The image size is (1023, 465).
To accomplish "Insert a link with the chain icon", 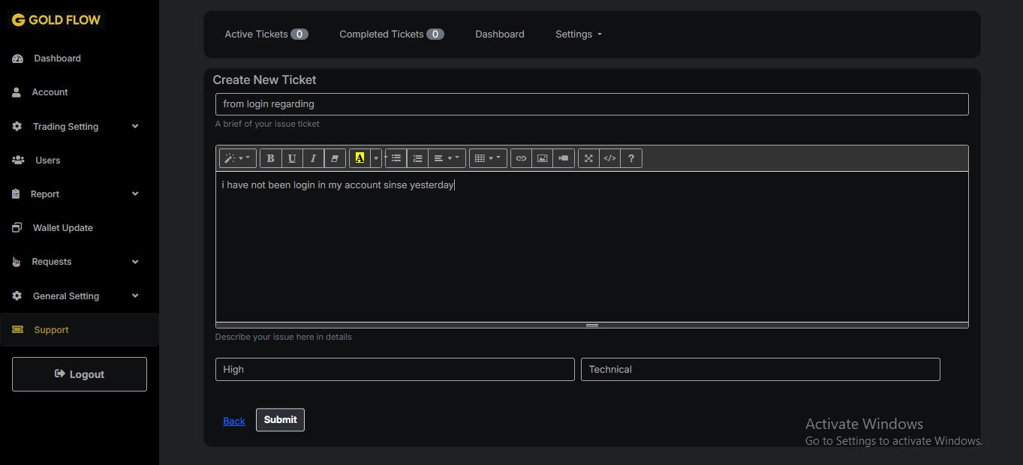I will [521, 158].
